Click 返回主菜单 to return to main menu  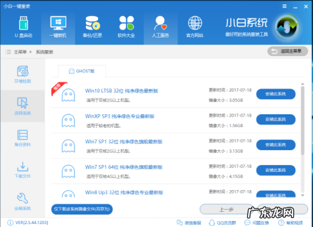click(287, 51)
